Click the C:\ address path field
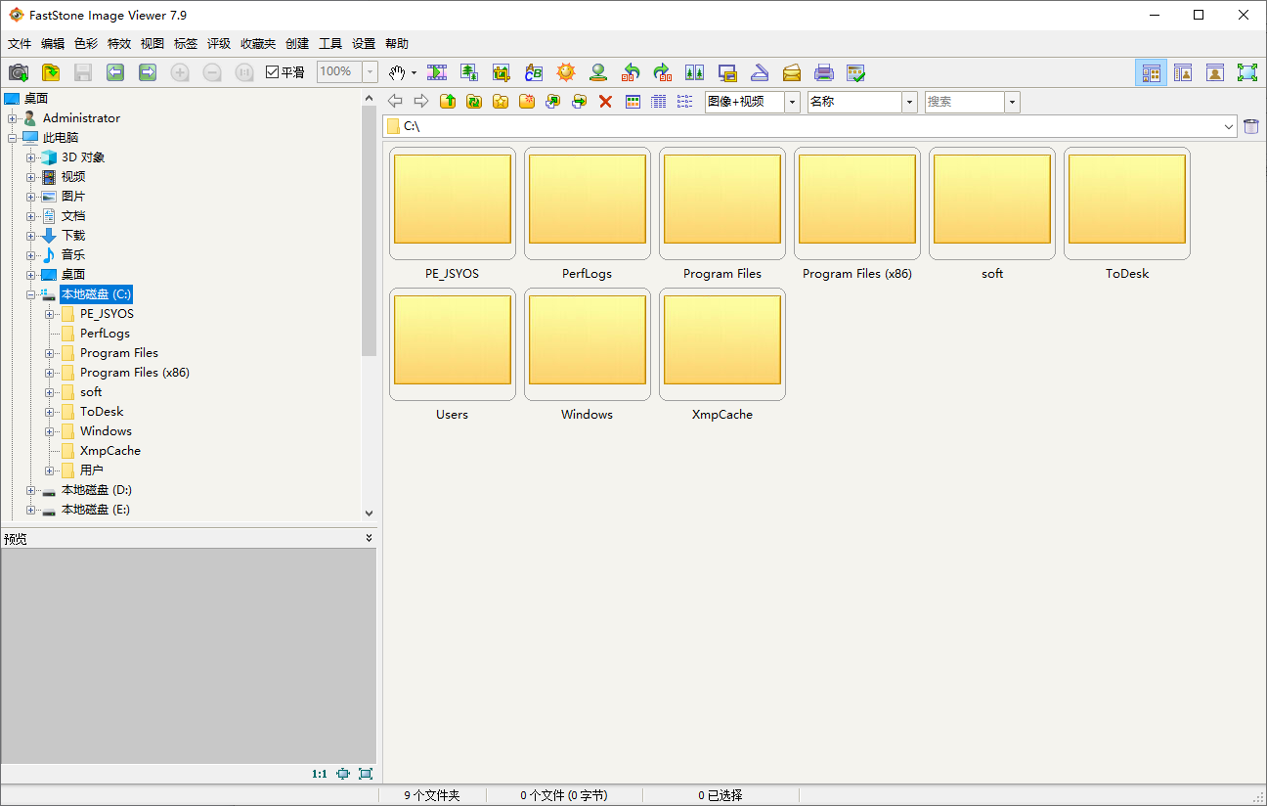 pyautogui.click(x=810, y=126)
